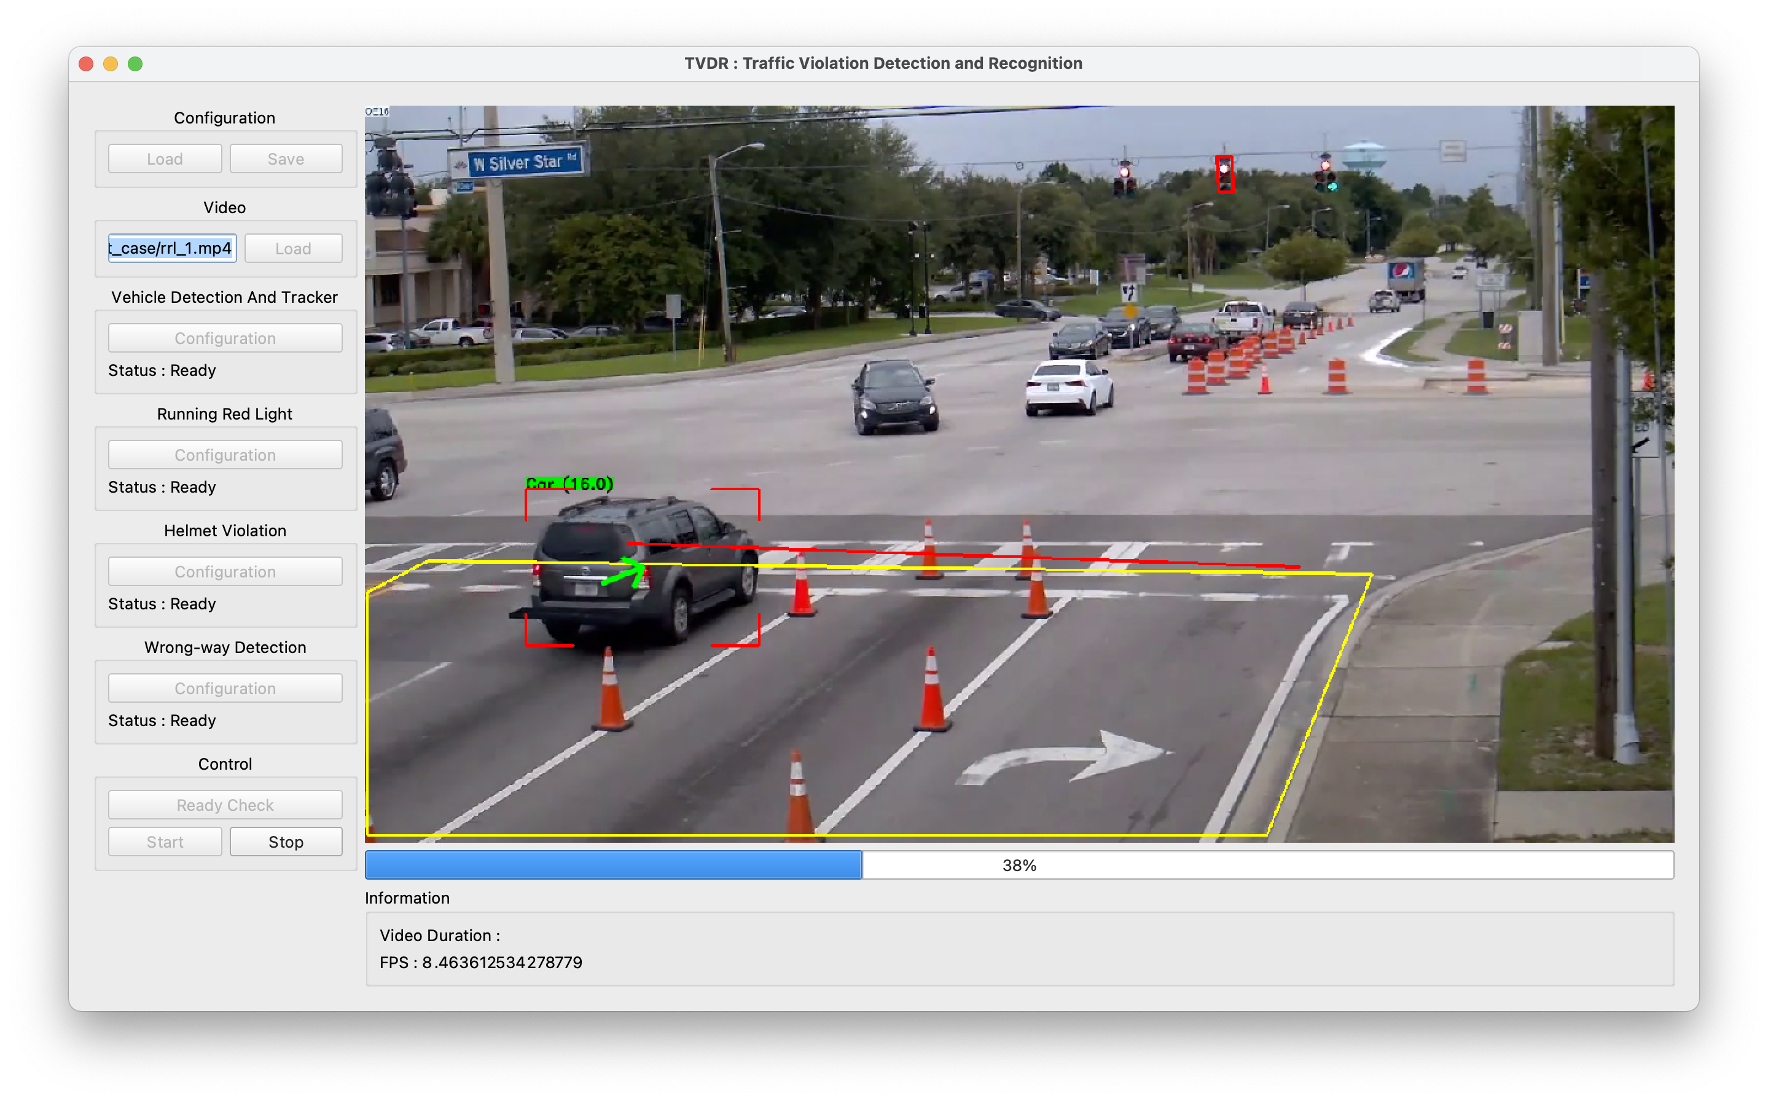
Task: Click Running Red Light Status : Ready text
Action: 162,487
